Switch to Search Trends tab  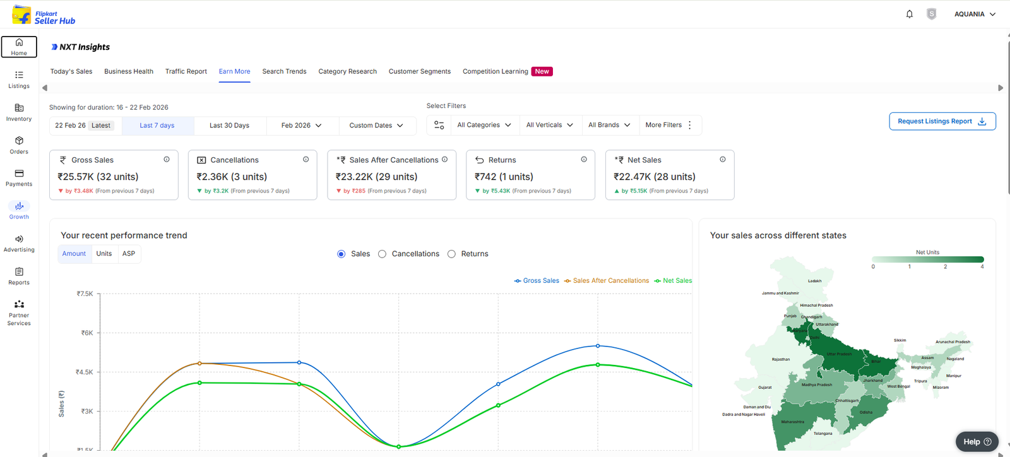(285, 71)
